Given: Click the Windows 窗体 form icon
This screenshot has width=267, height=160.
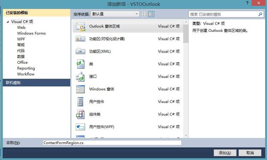Looking at the screenshot, I should [x=80, y=89].
